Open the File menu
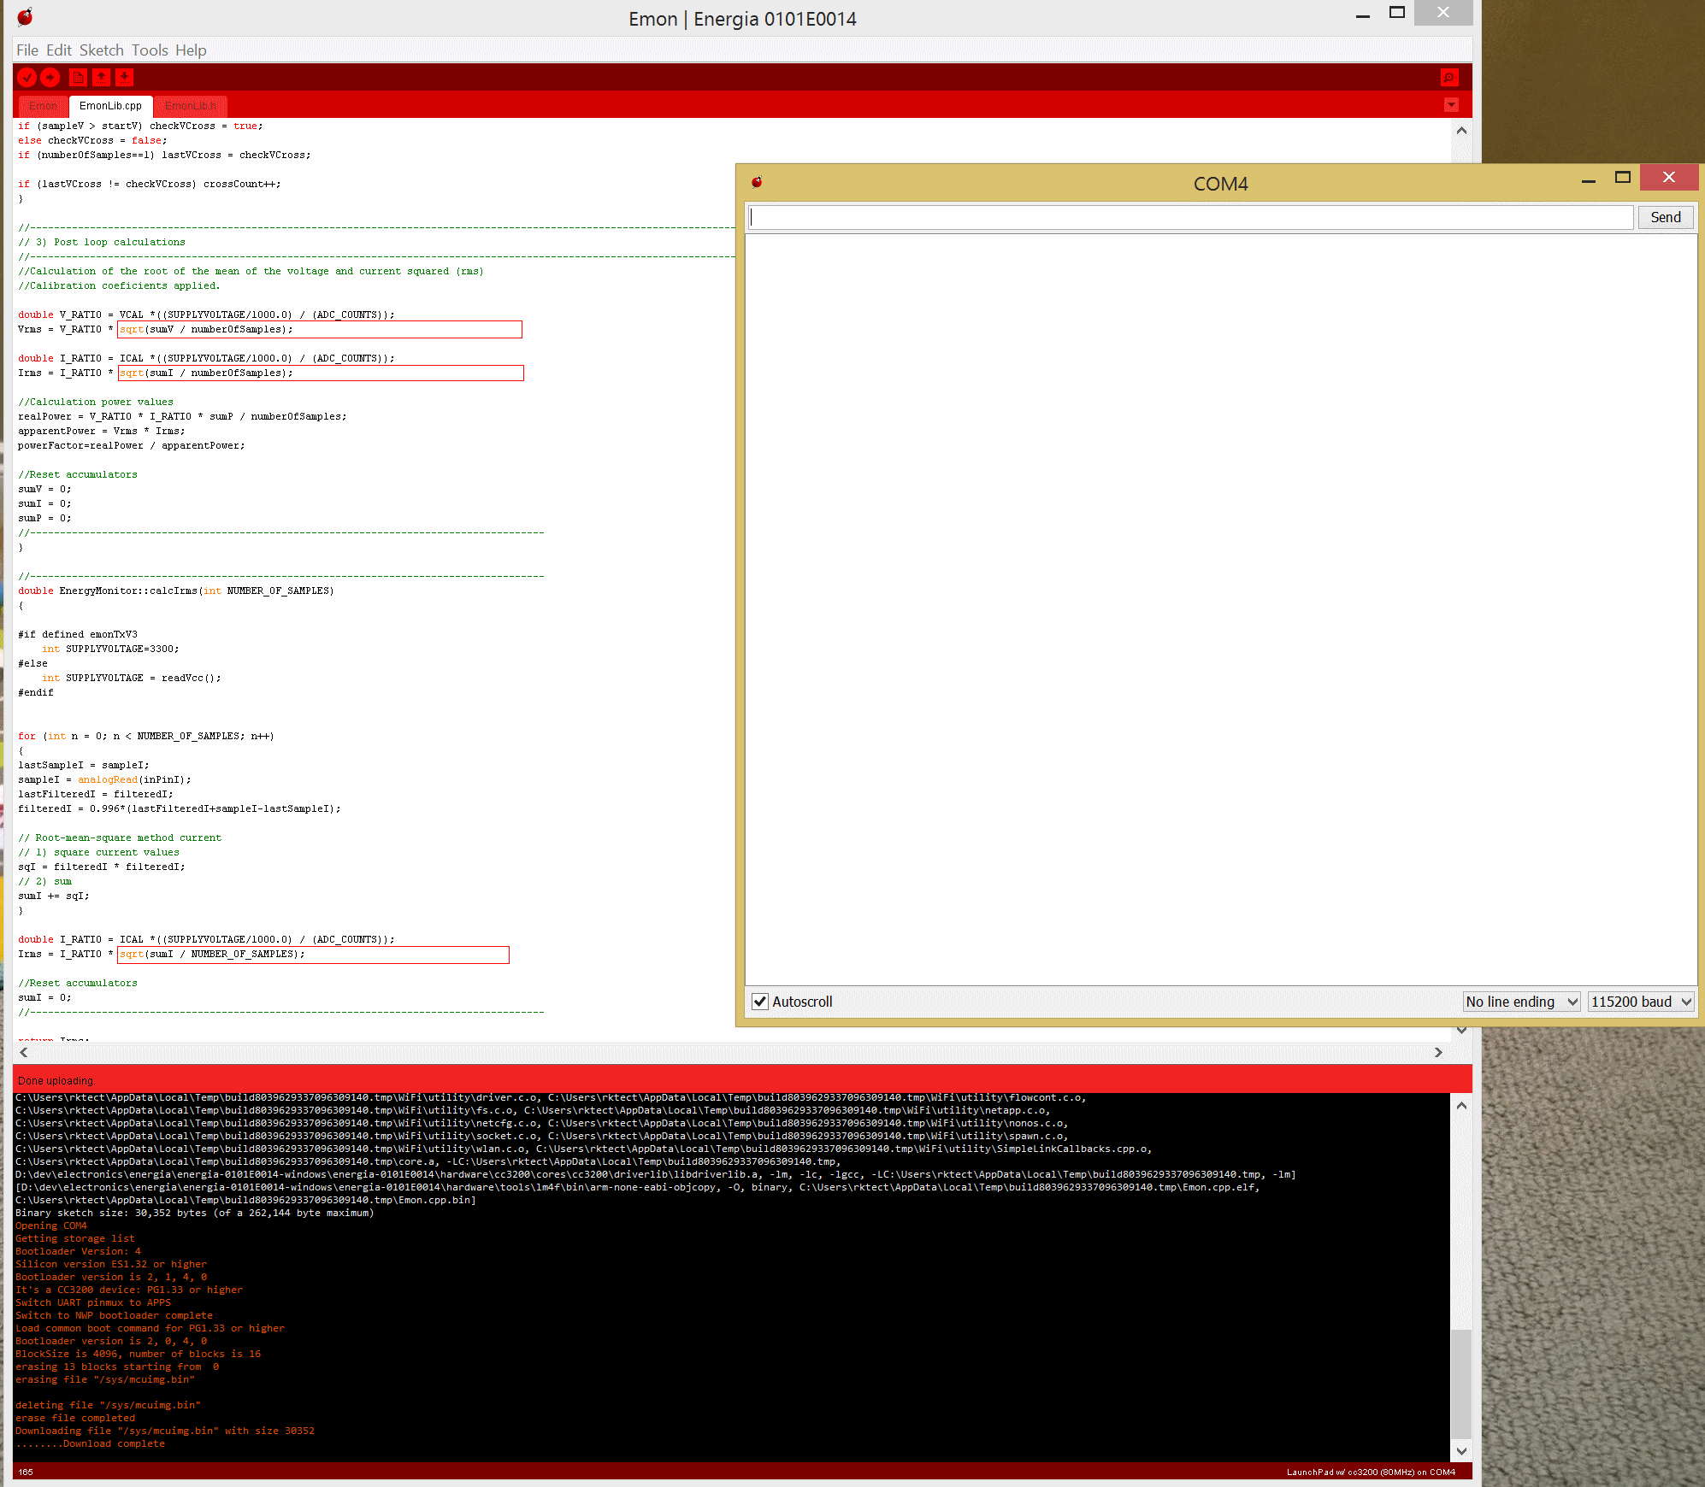The height and width of the screenshot is (1487, 1705). 27,50
